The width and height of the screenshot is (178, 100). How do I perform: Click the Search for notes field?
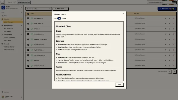pos(39,9)
